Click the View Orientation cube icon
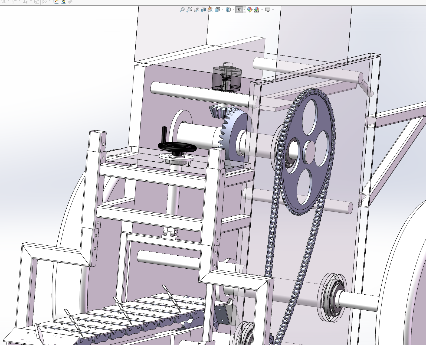426x345 pixels. click(217, 10)
